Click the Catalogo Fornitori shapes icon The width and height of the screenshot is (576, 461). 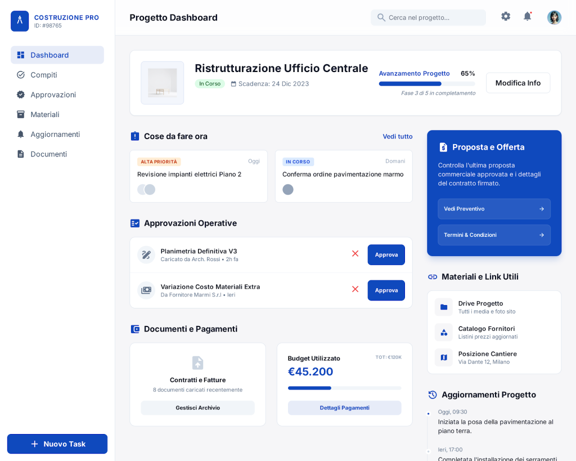444,333
